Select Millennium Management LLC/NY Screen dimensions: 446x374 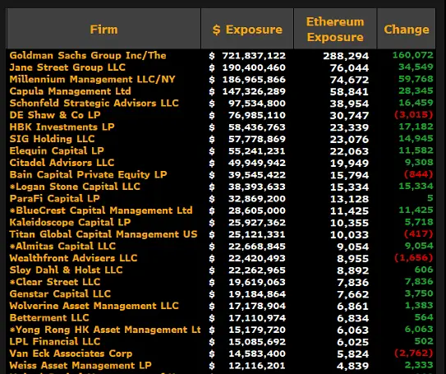click(93, 80)
